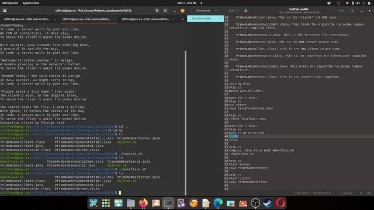Launch Steam from the dock
This screenshot has width=374, height=210.
click(268, 203)
